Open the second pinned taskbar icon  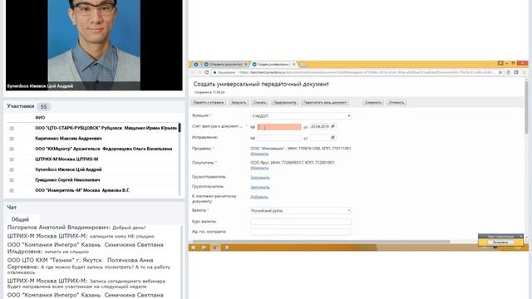[x=204, y=248]
